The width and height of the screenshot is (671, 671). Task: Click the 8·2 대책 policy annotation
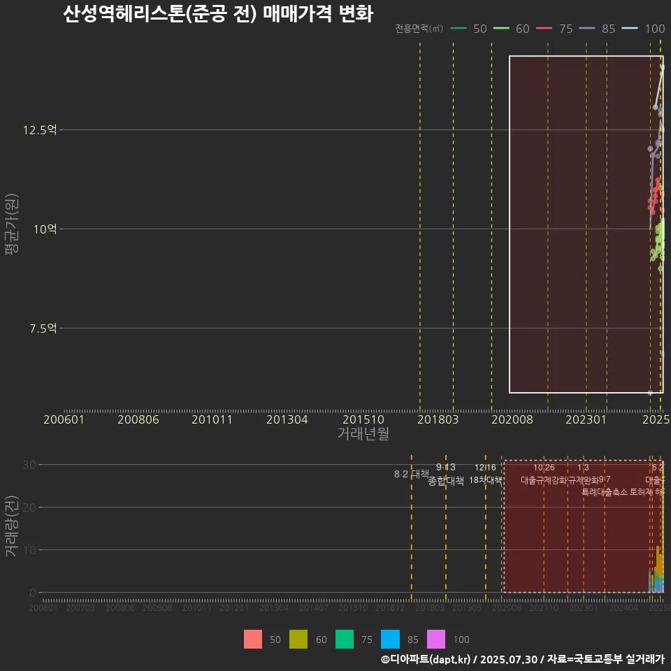coord(411,474)
